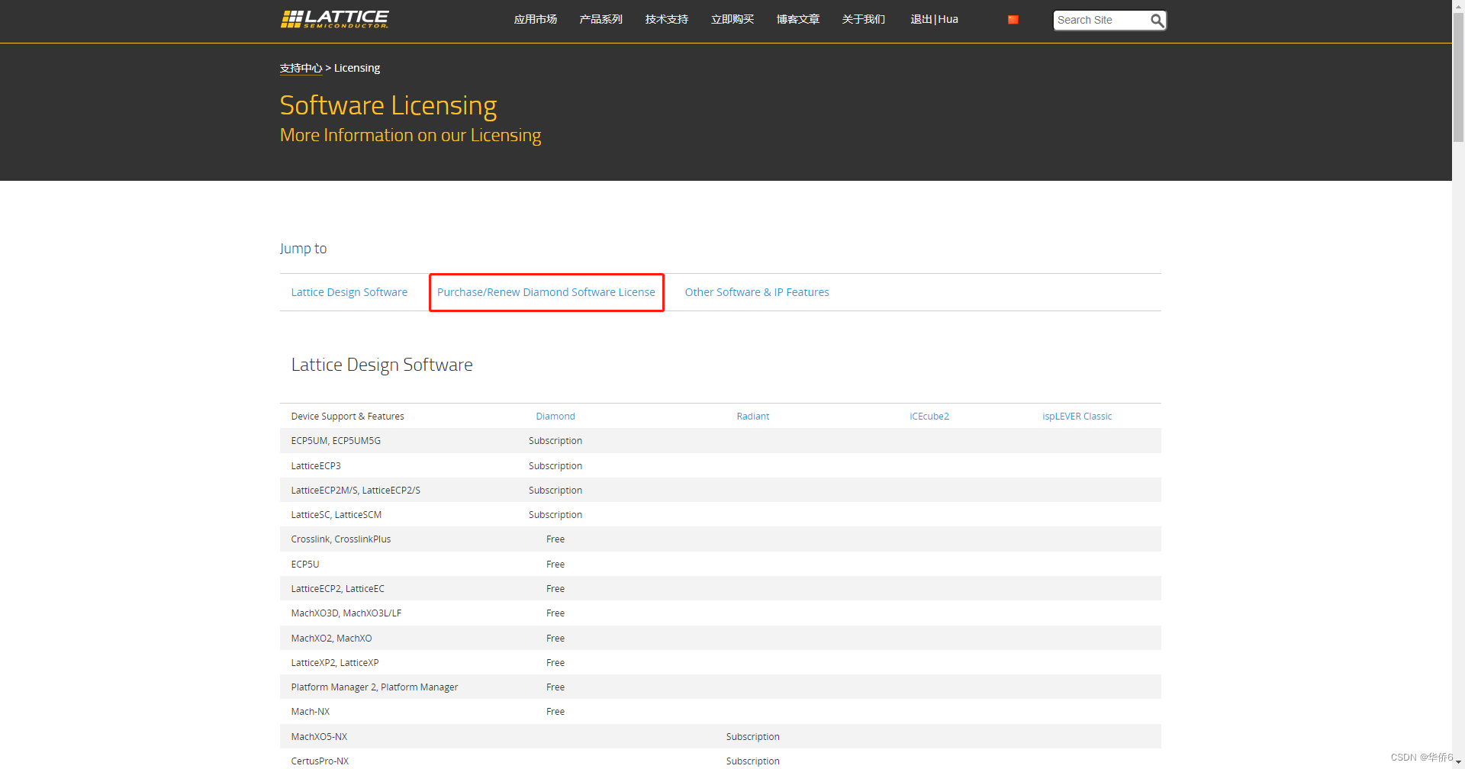Screen dimensions: 1465x769
Task: Click the LatticeECP2M/S, LatticeECP2/S row label
Action: pos(356,491)
